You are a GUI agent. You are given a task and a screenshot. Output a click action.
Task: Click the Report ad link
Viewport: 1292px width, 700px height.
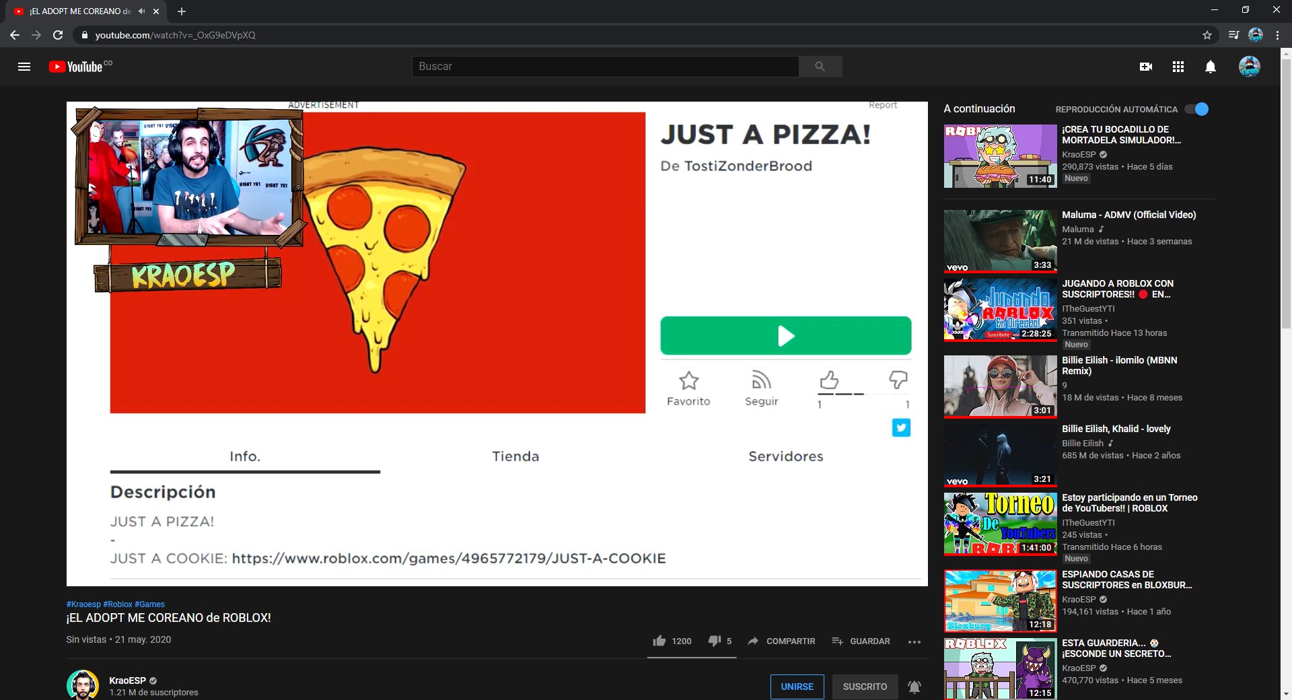883,105
